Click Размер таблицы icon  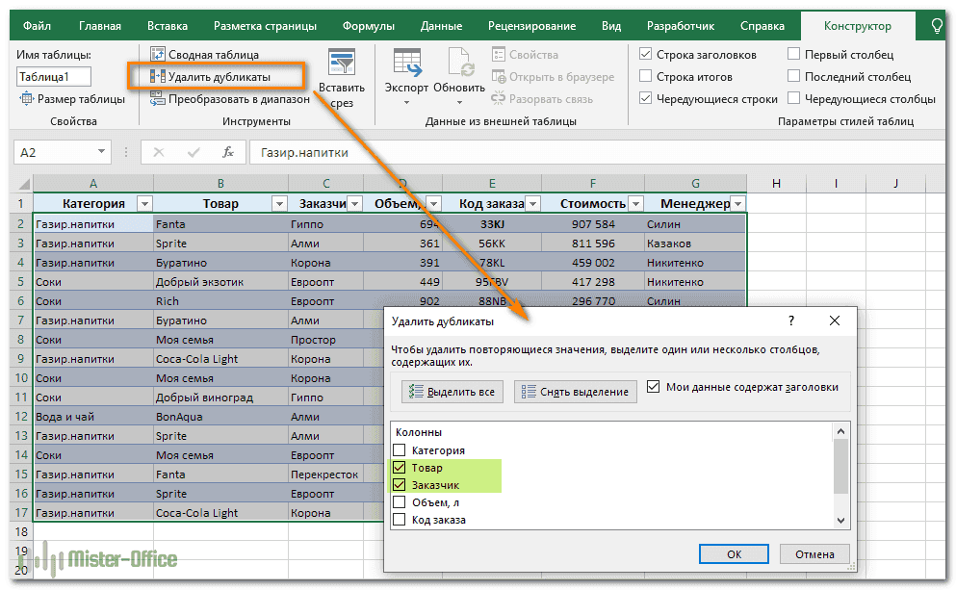coord(27,98)
